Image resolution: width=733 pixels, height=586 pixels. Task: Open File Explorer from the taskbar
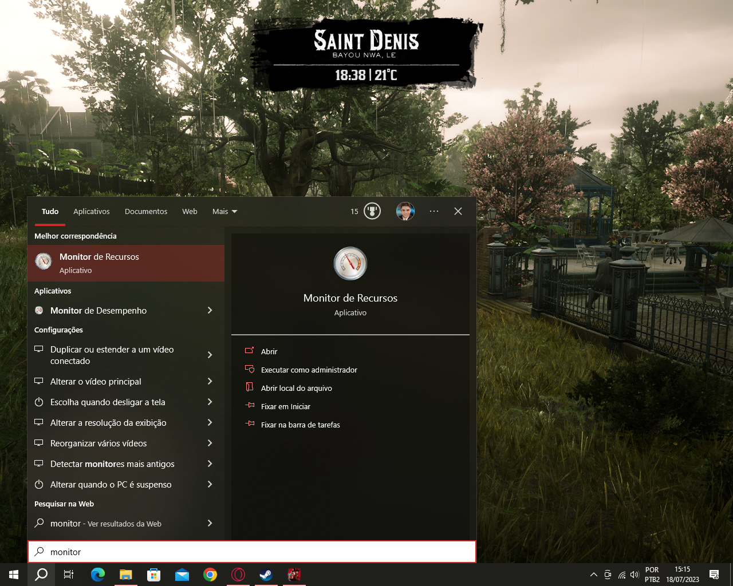click(x=125, y=575)
